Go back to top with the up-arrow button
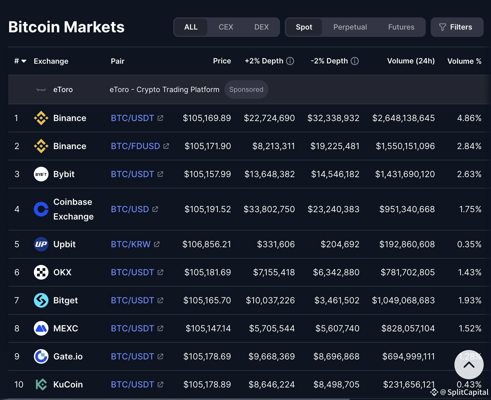 469,365
